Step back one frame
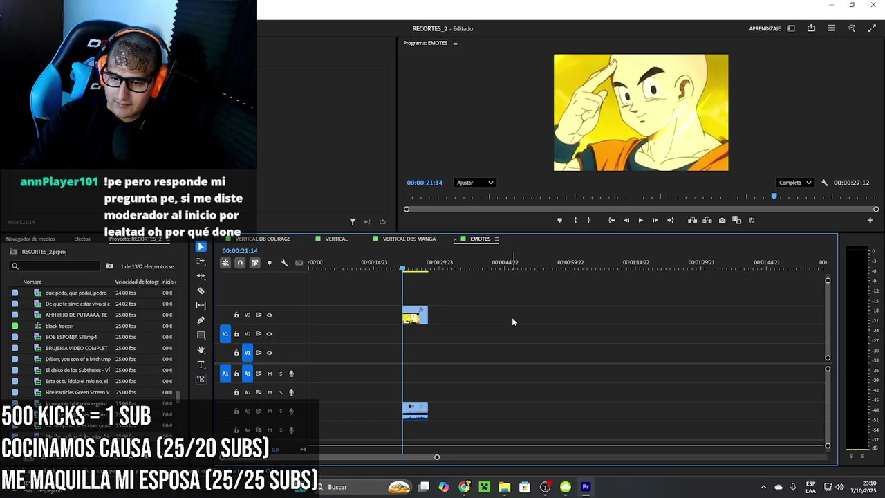Screen dimensions: 885x498 tap(626, 221)
